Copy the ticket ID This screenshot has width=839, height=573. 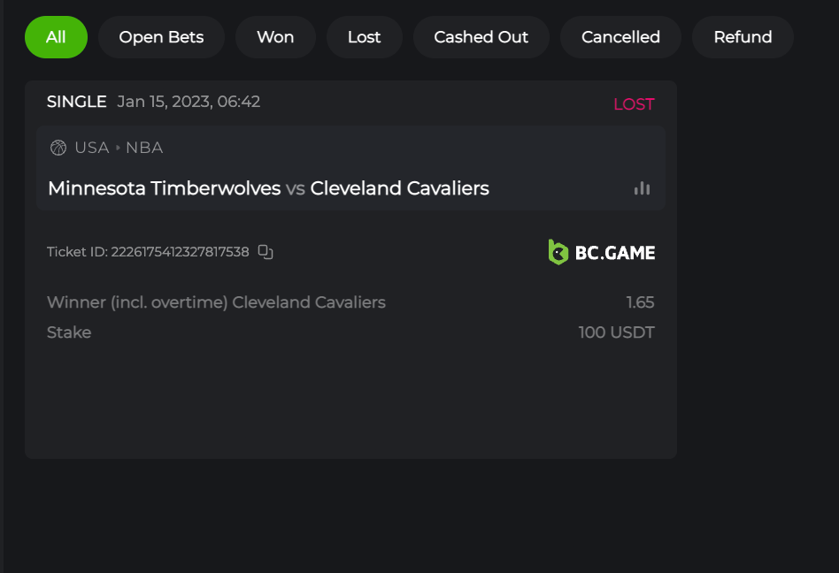[266, 252]
